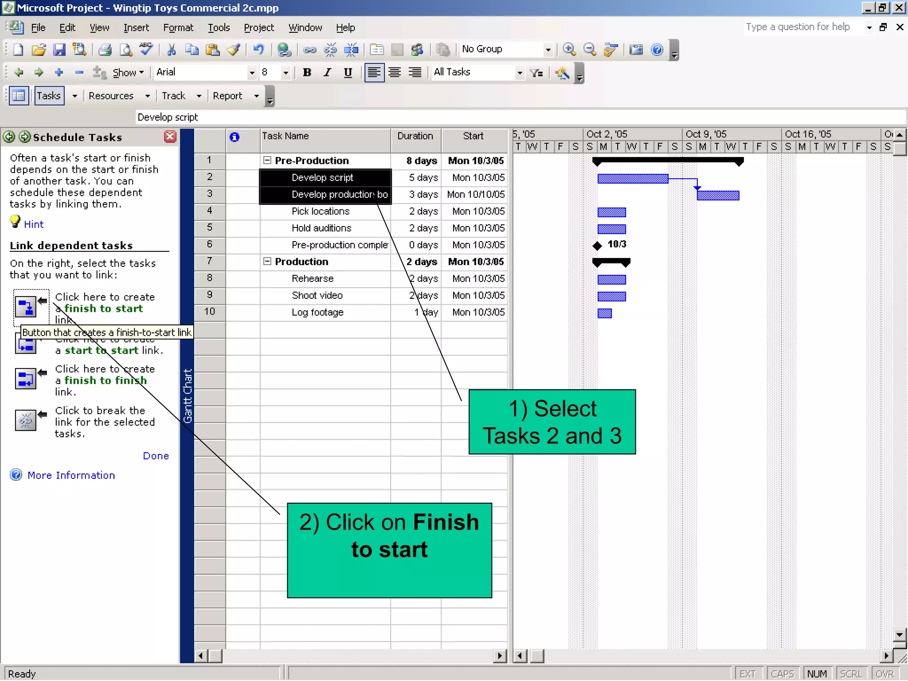This screenshot has width=908, height=681.
Task: Click the Gantt Chart Wizard icon
Action: [562, 73]
